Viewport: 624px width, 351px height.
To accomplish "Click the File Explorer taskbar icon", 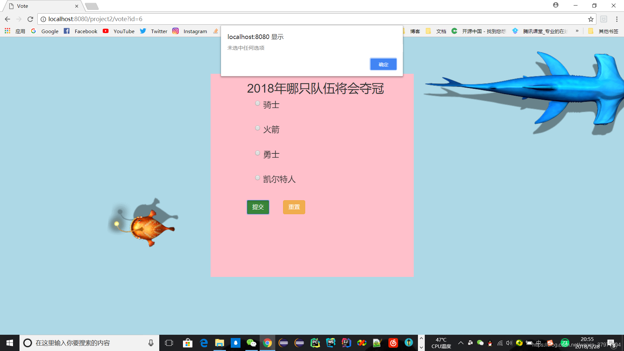I will 219,343.
